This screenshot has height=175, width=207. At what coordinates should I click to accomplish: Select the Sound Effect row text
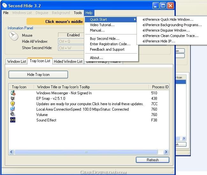point(46,120)
